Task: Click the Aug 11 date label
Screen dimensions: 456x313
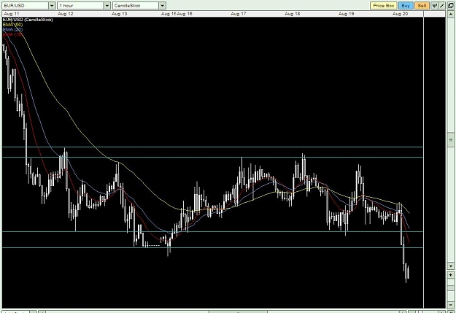Action: (12, 14)
